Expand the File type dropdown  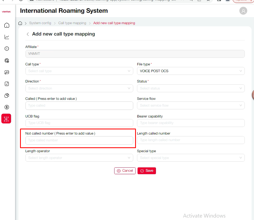(x=191, y=71)
